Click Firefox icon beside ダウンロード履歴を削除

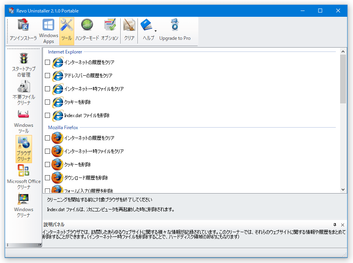pos(57,178)
